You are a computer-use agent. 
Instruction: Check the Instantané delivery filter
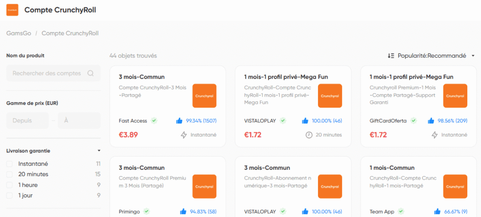(x=9, y=164)
